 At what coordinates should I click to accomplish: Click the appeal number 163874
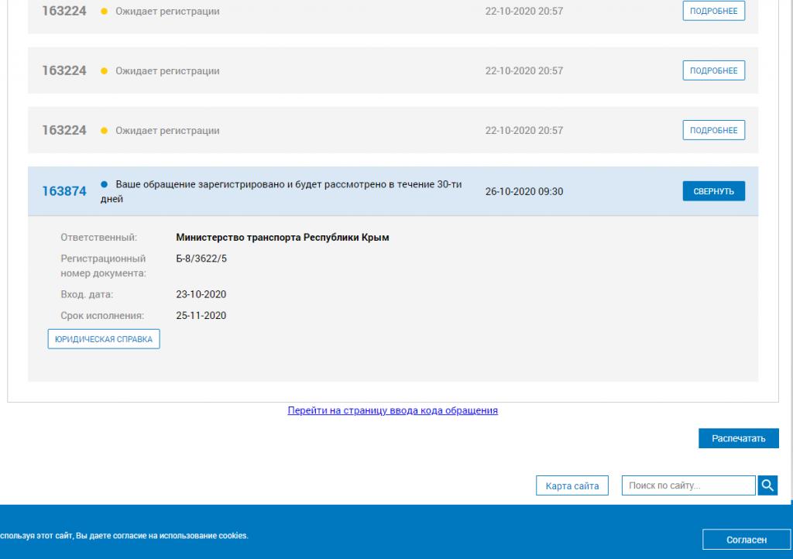pos(64,192)
